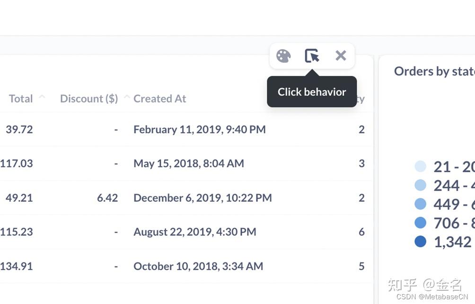
Task: Click the 244 range legend swatch
Action: (x=420, y=185)
